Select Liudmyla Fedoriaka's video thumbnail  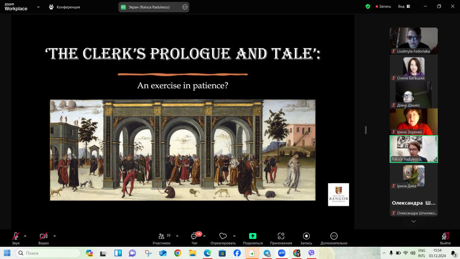[x=414, y=41]
